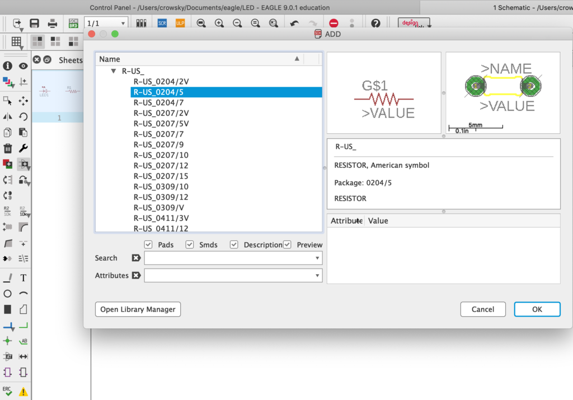573x400 pixels.
Task: Select R-US_0309/V in the list
Action: 158,208
